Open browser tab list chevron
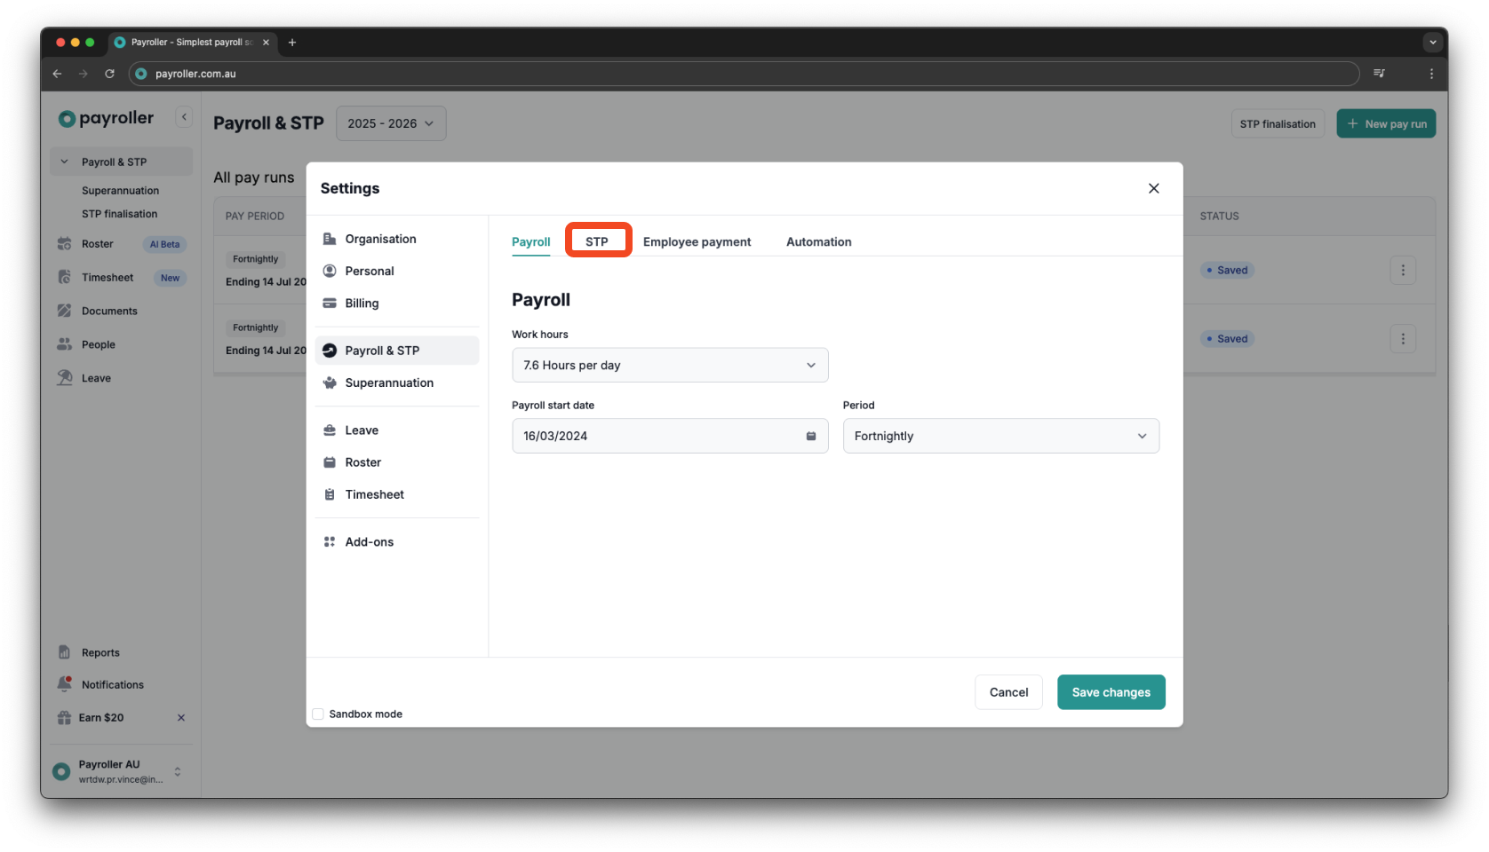Image resolution: width=1489 pixels, height=852 pixels. click(x=1432, y=42)
